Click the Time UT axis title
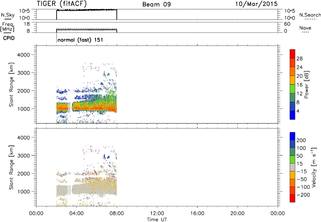This screenshot has height=222, width=321. coord(157,220)
